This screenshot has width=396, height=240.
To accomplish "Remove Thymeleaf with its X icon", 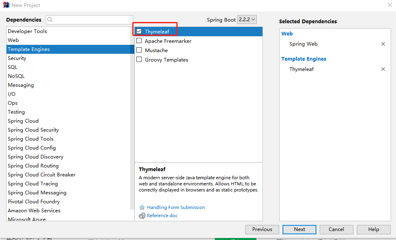I will pyautogui.click(x=383, y=69).
